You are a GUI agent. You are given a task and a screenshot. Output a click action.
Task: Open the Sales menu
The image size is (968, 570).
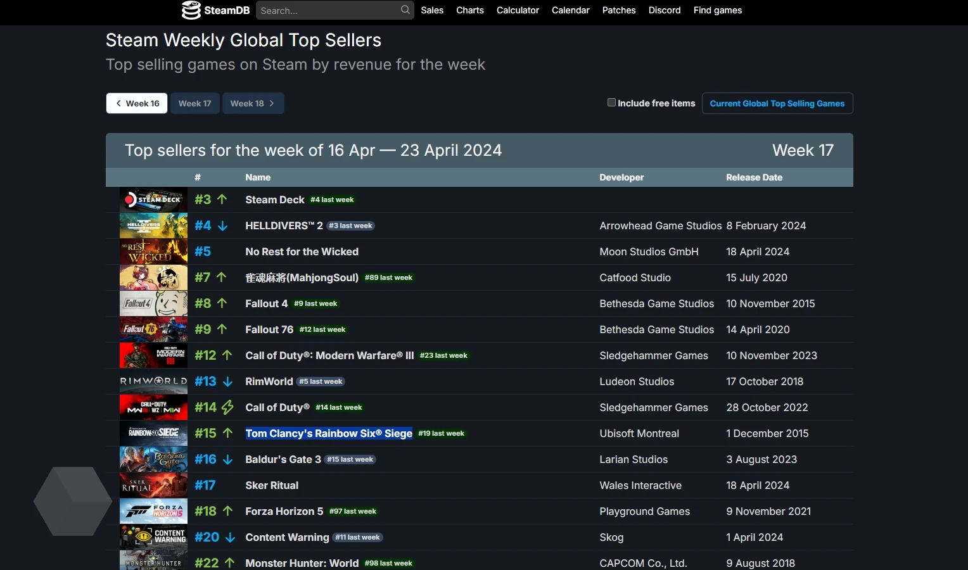click(x=432, y=10)
